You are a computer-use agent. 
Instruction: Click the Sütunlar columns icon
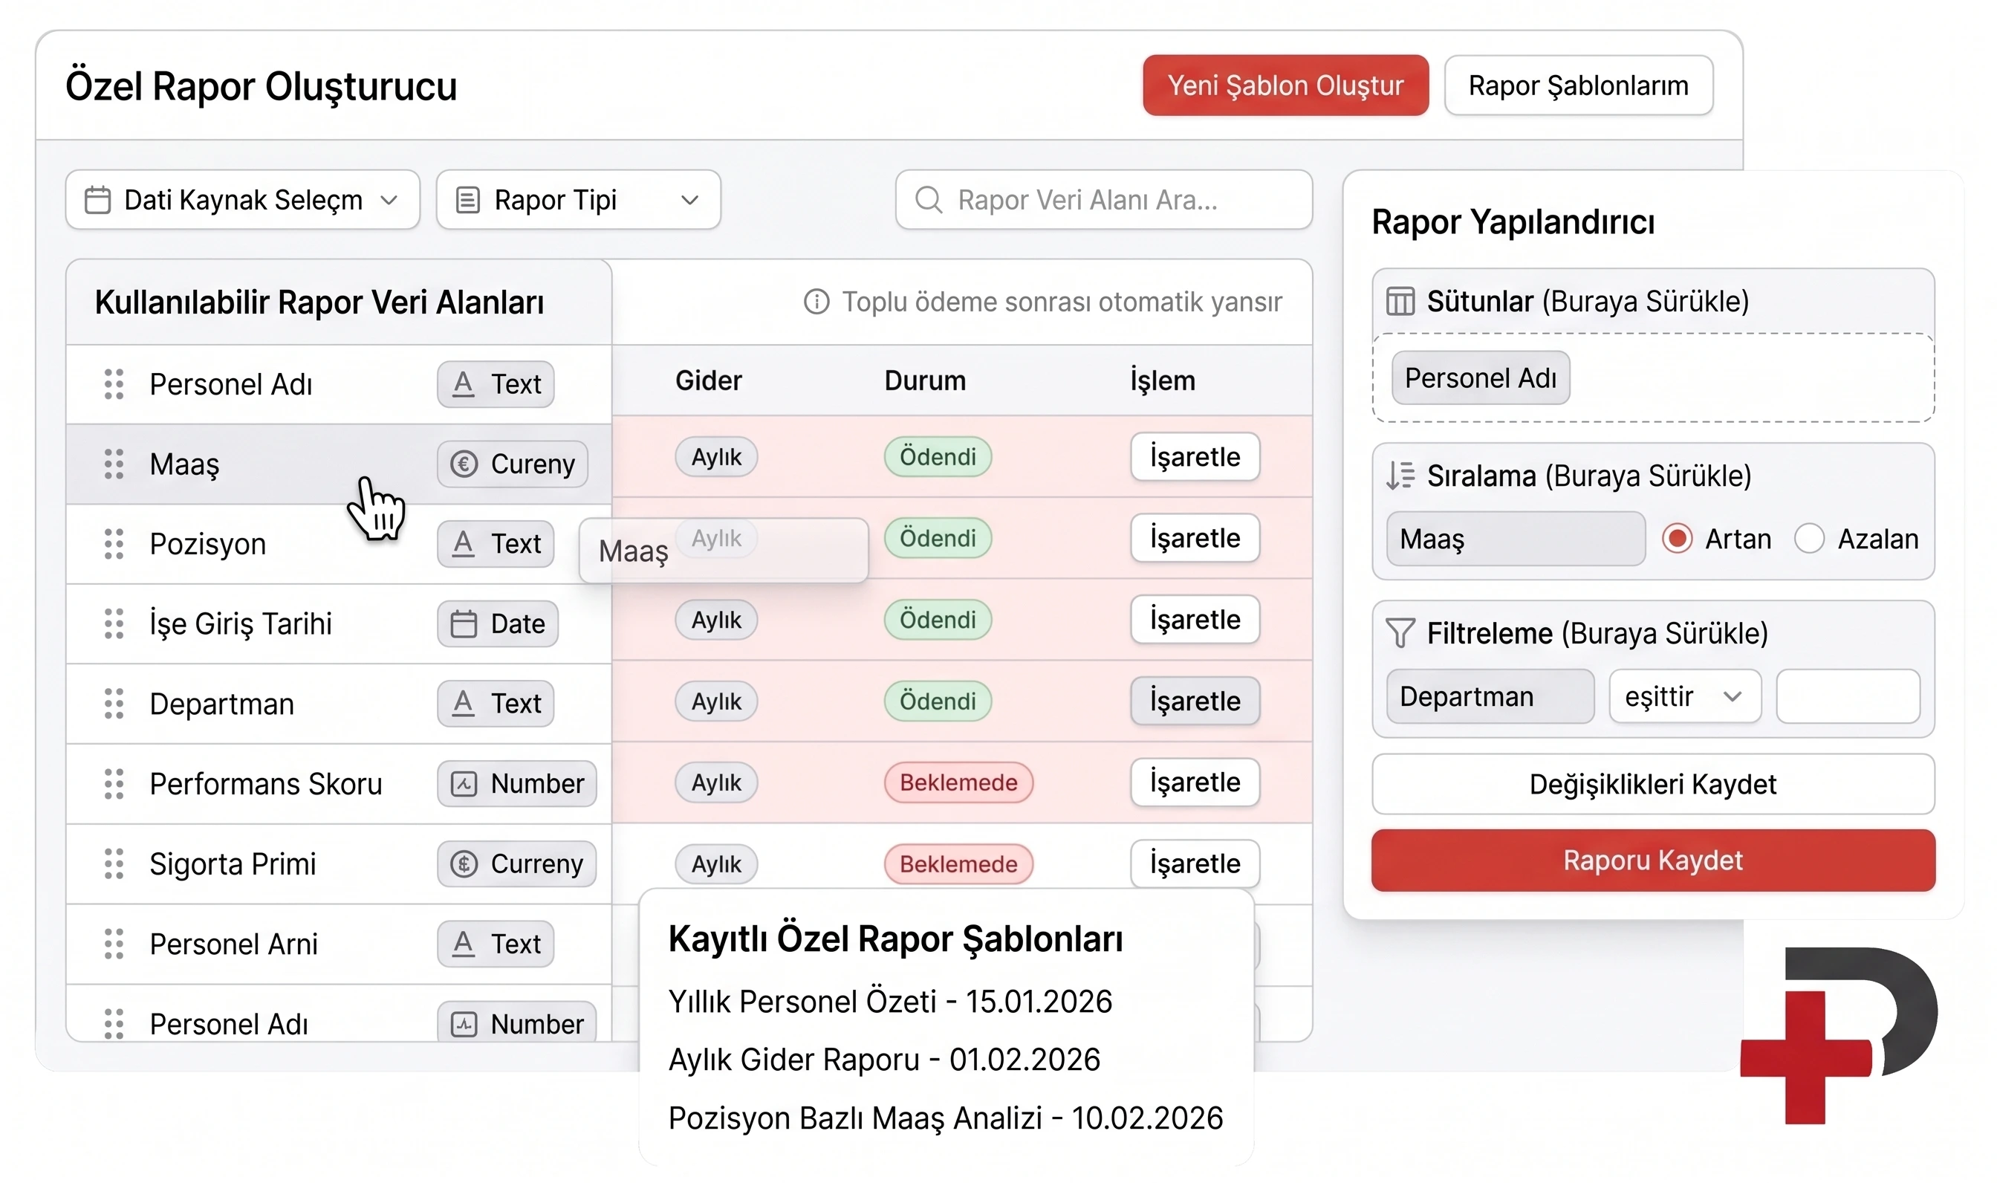coord(1400,302)
